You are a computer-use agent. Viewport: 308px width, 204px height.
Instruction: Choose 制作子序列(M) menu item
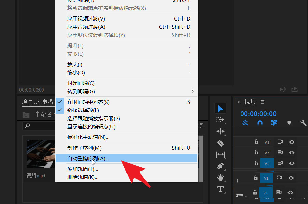coord(126,148)
